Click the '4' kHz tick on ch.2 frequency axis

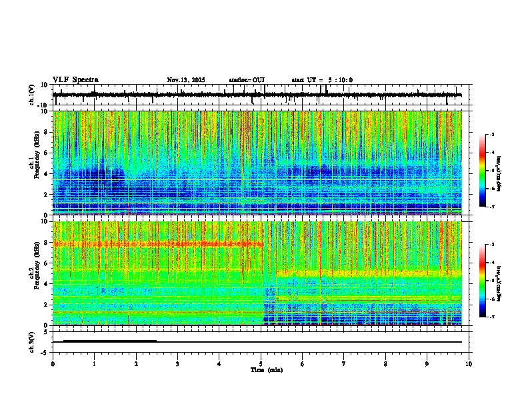(47, 284)
